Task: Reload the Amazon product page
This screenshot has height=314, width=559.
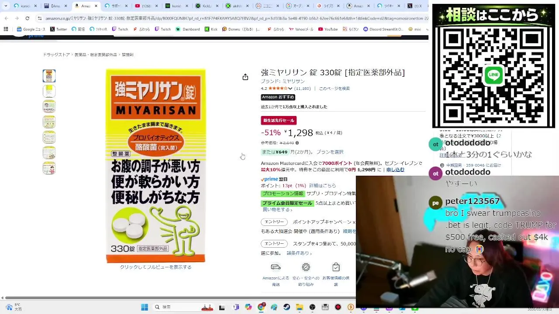Action: click(28, 18)
